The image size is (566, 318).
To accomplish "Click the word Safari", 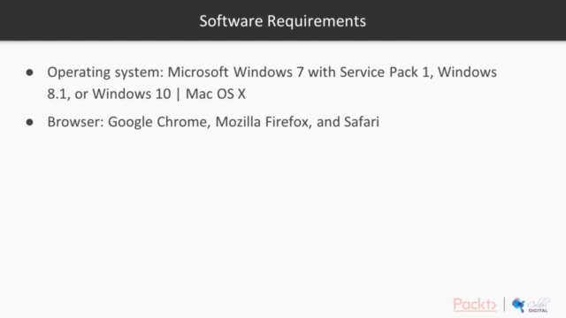I will (x=362, y=122).
